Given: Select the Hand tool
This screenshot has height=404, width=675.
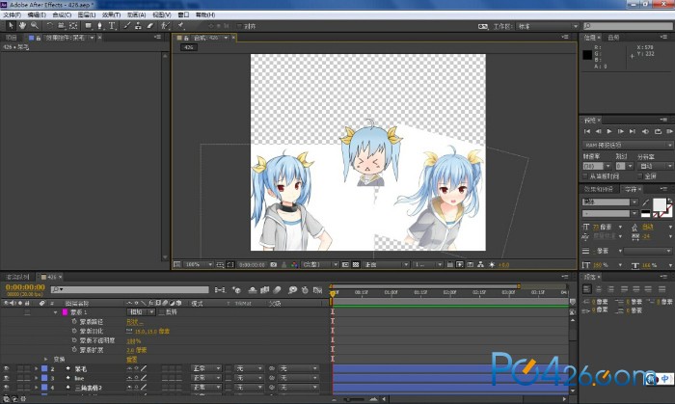Looking at the screenshot, I should (x=22, y=26).
